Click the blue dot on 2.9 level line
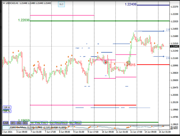 163,31
